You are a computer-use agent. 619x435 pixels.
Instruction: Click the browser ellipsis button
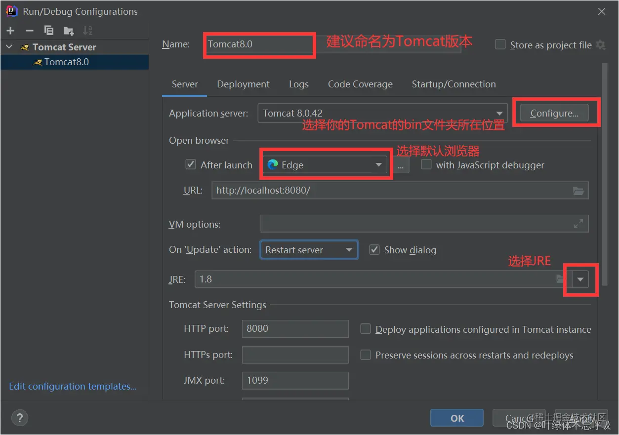click(x=401, y=165)
